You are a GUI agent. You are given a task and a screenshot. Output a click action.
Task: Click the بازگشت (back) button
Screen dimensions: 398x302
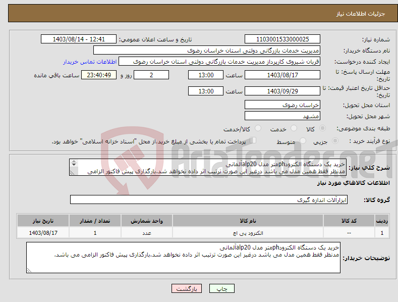(x=187, y=289)
